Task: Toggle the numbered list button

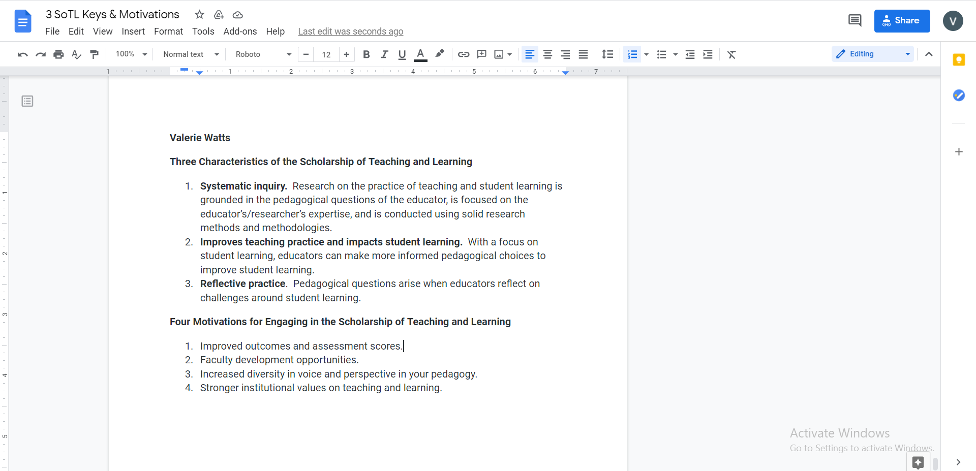Action: coord(632,54)
